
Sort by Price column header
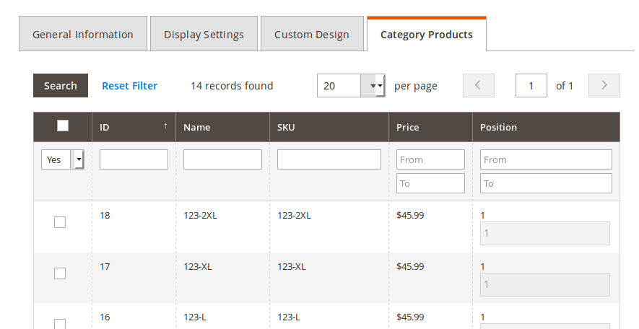(430, 127)
